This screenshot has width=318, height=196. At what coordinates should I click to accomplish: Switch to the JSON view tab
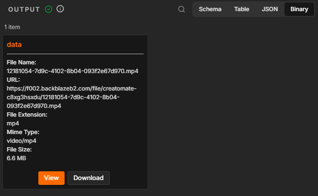click(270, 9)
